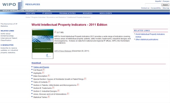Open the Highlights PDF icon

pos(43,72)
